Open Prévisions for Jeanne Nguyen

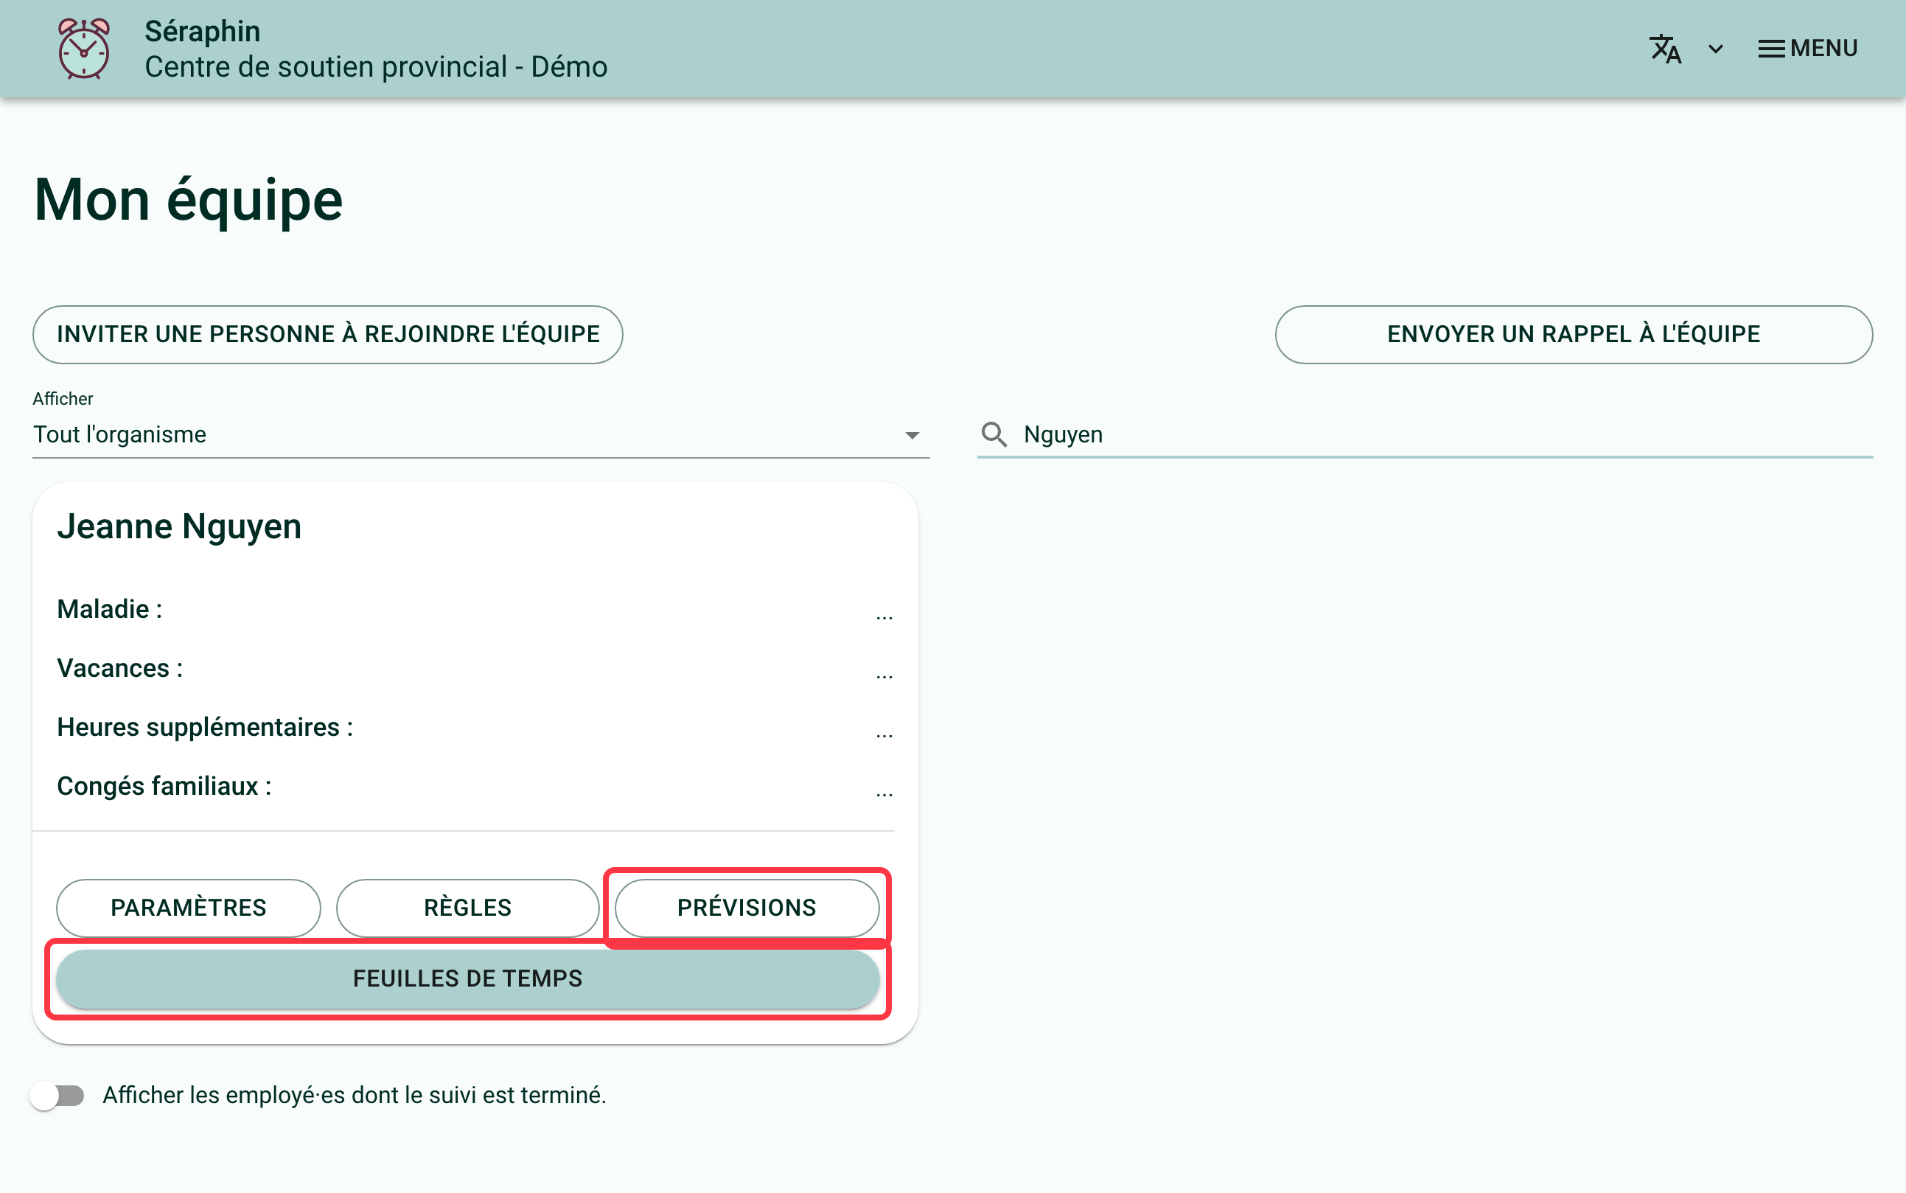point(747,908)
